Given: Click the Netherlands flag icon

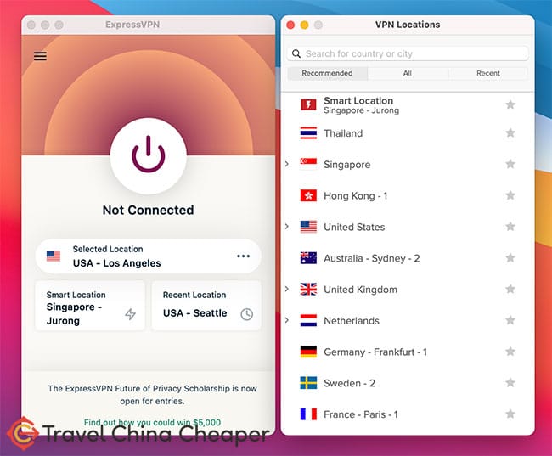Looking at the screenshot, I should coord(308,320).
